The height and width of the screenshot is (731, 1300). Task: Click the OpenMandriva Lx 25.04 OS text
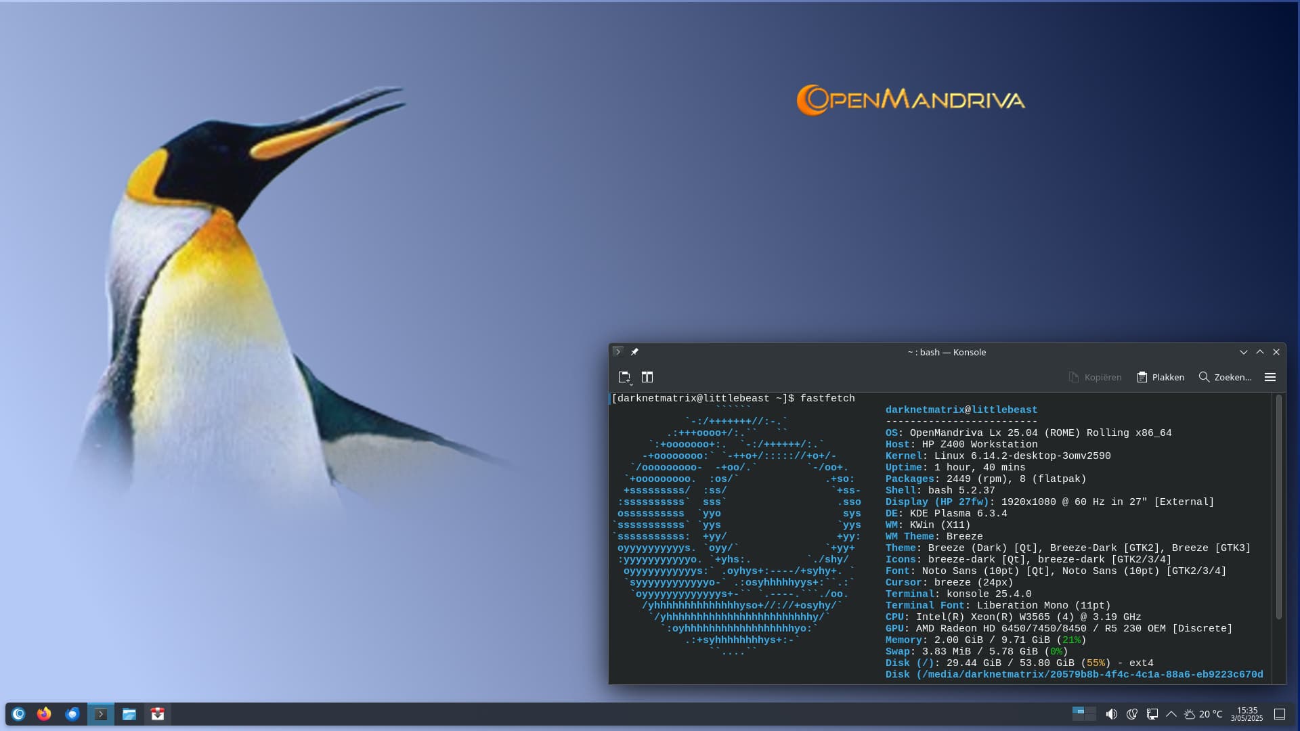(x=974, y=433)
